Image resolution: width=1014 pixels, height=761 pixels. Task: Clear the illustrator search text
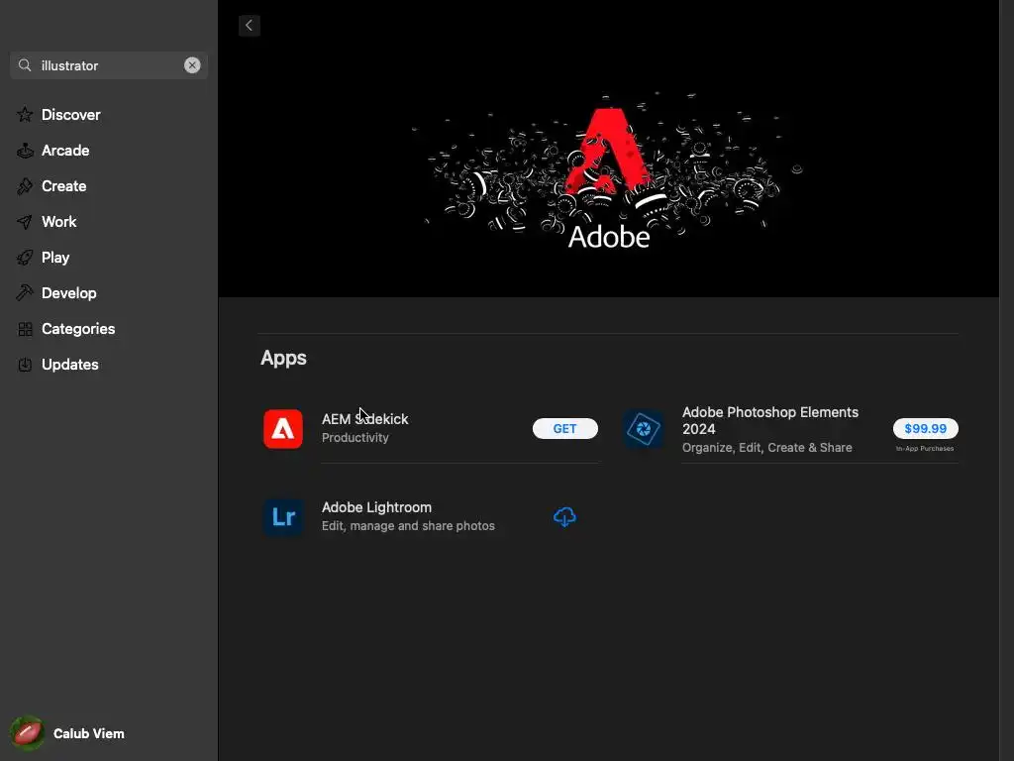[192, 65]
